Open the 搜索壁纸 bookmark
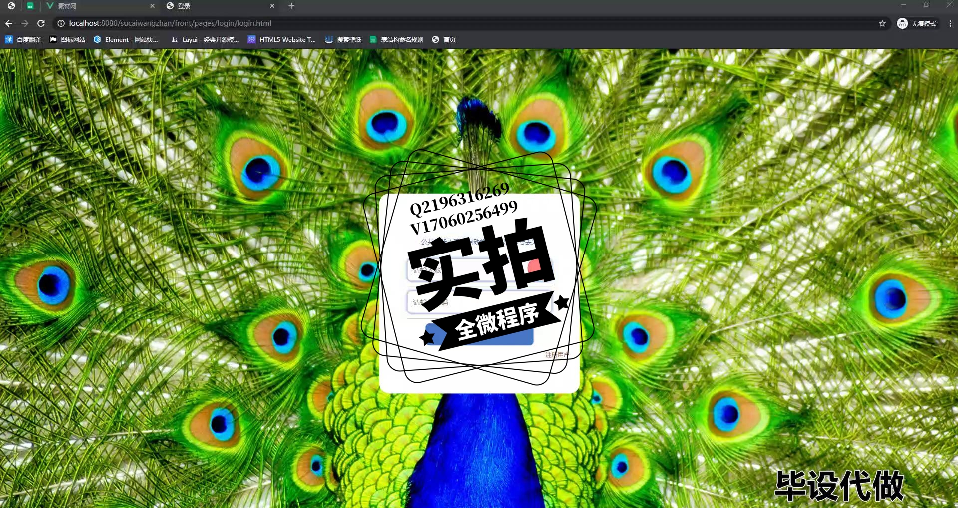The height and width of the screenshot is (508, 958). 343,39
